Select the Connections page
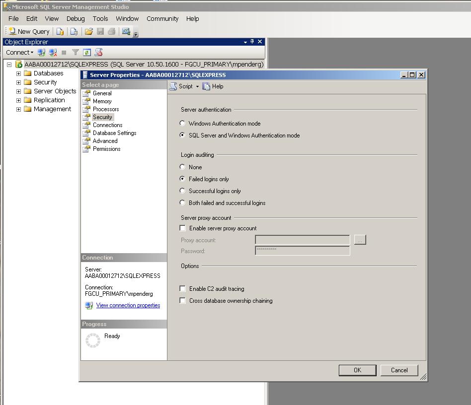Screen dimensions: 471x405 click(107, 125)
